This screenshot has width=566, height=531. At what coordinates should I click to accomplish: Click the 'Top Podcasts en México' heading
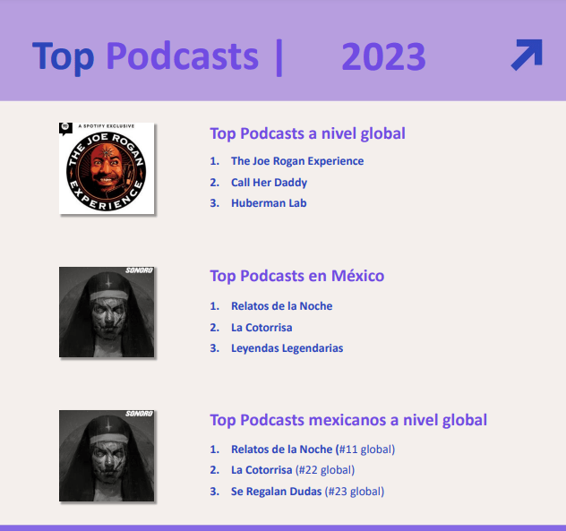pos(297,276)
